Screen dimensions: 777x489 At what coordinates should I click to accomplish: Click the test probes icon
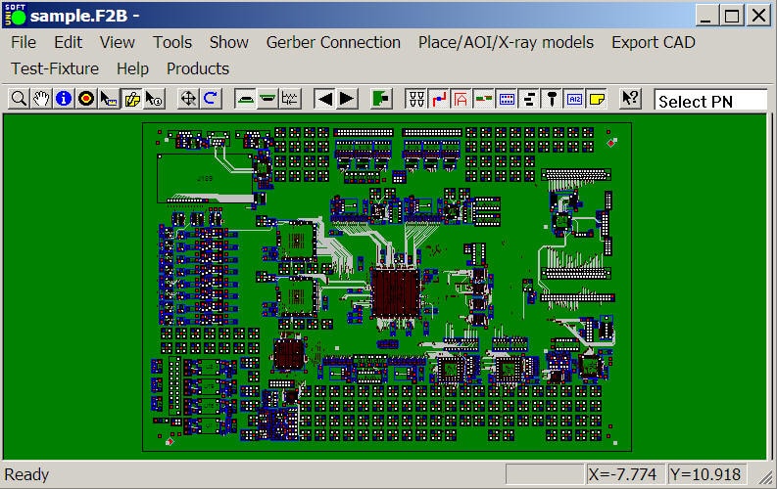click(x=416, y=99)
